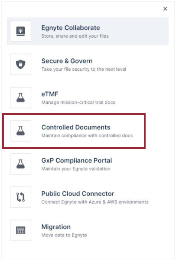The image size is (176, 261).
Task: Click the eTMF flask icon
Action: [x=21, y=97]
